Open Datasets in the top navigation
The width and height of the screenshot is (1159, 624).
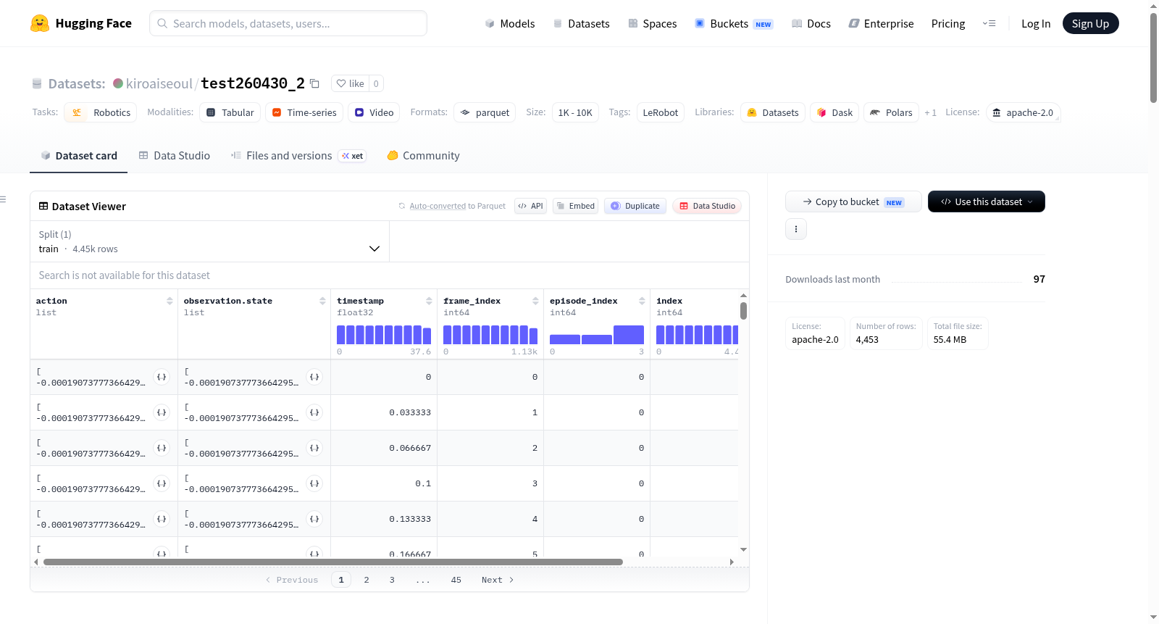click(x=581, y=23)
